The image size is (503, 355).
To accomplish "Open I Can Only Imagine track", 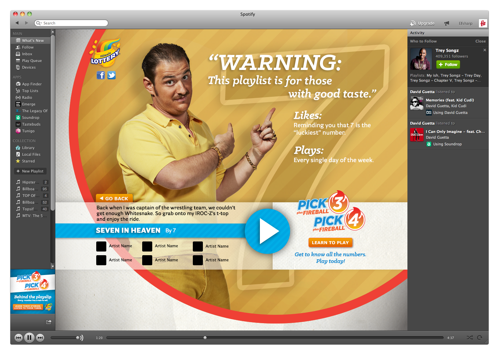I will [455, 132].
